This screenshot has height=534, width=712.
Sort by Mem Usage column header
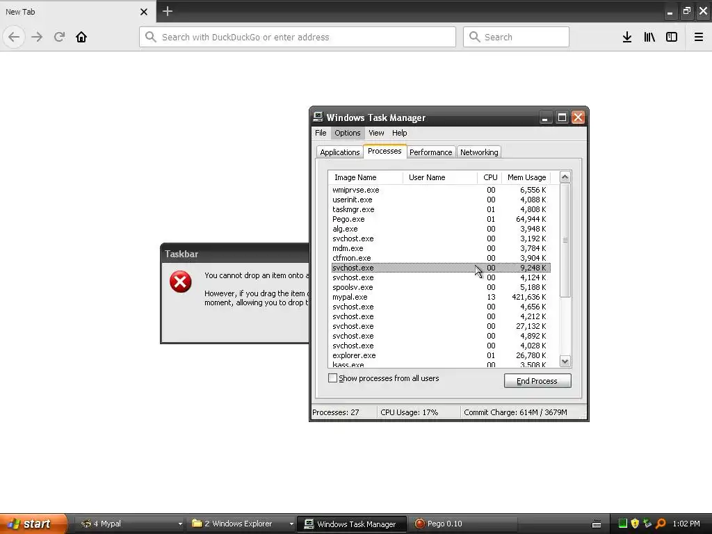click(527, 177)
